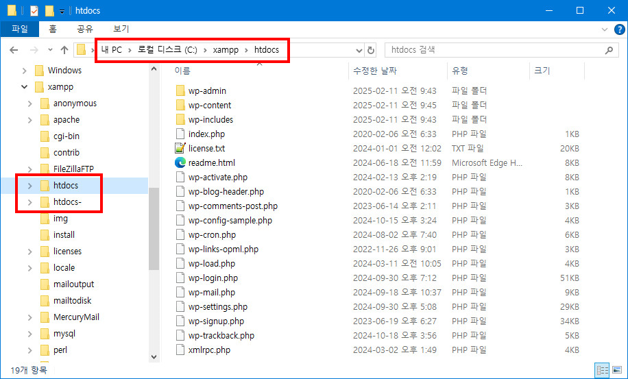
Task: Expand the MercuryMail tree folder
Action: pyautogui.click(x=30, y=317)
